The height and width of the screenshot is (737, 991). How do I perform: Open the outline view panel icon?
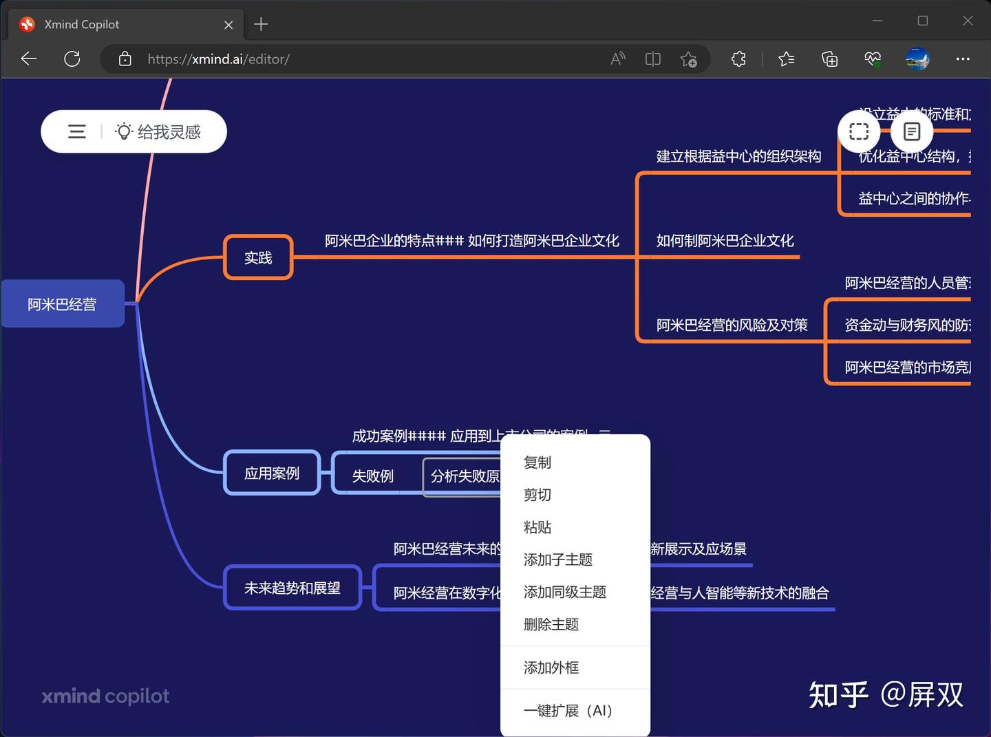pos(912,131)
